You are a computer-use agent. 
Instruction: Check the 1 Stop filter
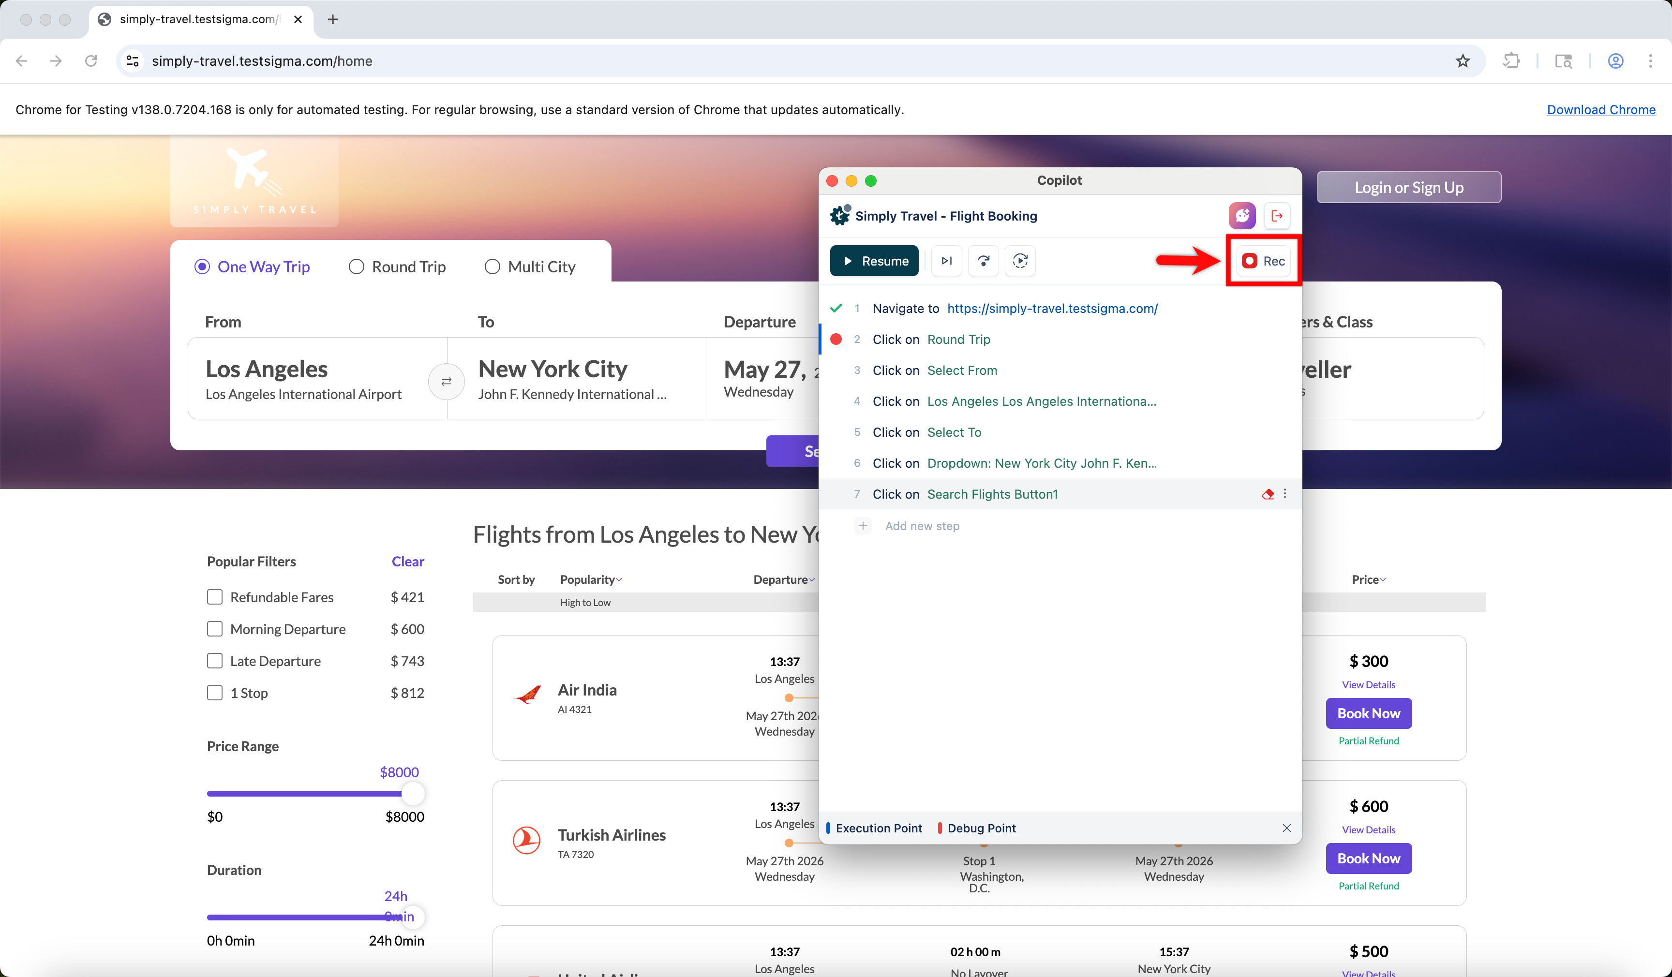pyautogui.click(x=215, y=693)
